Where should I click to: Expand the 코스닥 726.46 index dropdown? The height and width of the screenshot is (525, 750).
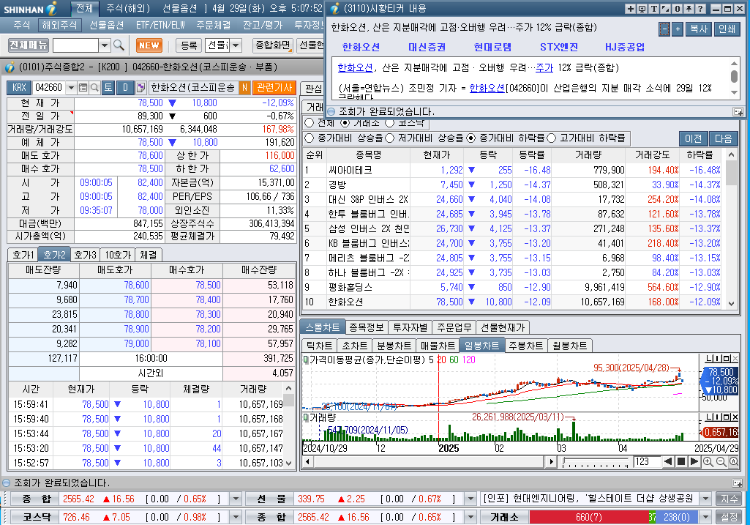click(236, 518)
